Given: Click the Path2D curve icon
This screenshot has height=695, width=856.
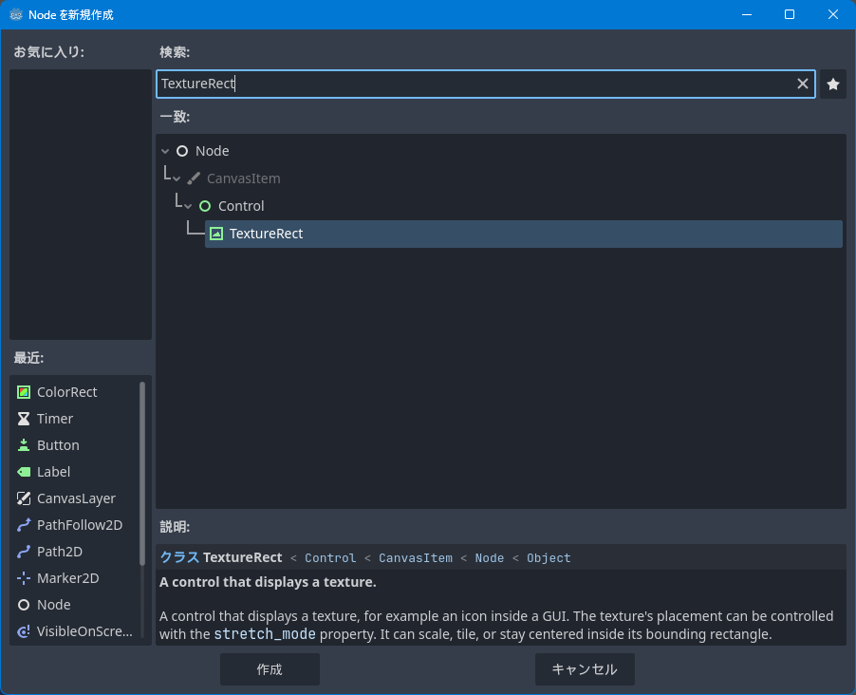Looking at the screenshot, I should coord(24,552).
